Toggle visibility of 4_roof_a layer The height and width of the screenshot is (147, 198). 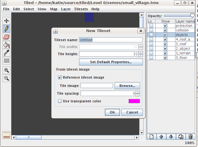[165, 39]
